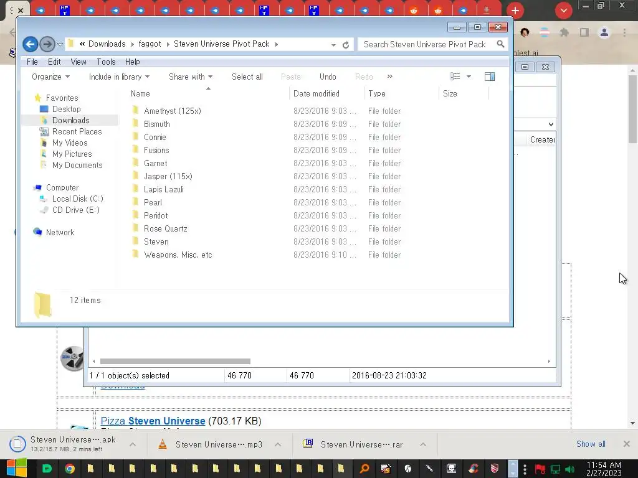638x478 pixels.
Task: Refresh the Steven Universe Pivot Pack folder
Action: click(x=346, y=45)
